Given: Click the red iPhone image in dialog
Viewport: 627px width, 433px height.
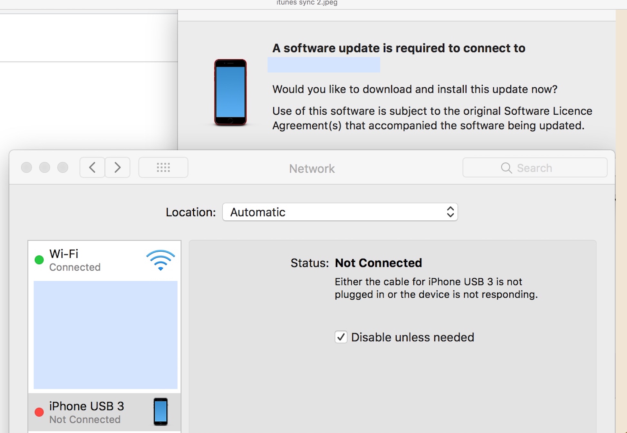Looking at the screenshot, I should tap(230, 92).
